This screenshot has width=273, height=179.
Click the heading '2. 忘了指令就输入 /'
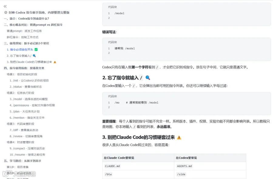[x=122, y=78]
